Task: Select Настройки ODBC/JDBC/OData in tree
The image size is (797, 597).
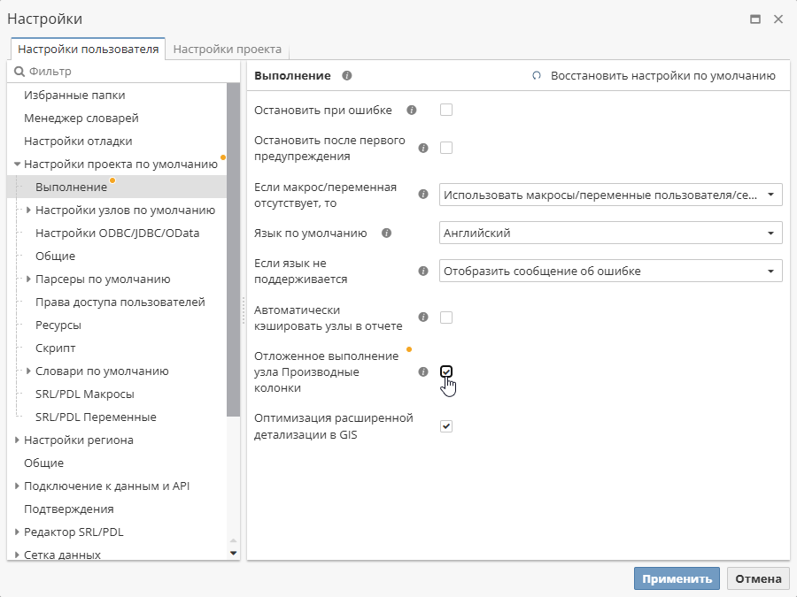Action: 117,233
